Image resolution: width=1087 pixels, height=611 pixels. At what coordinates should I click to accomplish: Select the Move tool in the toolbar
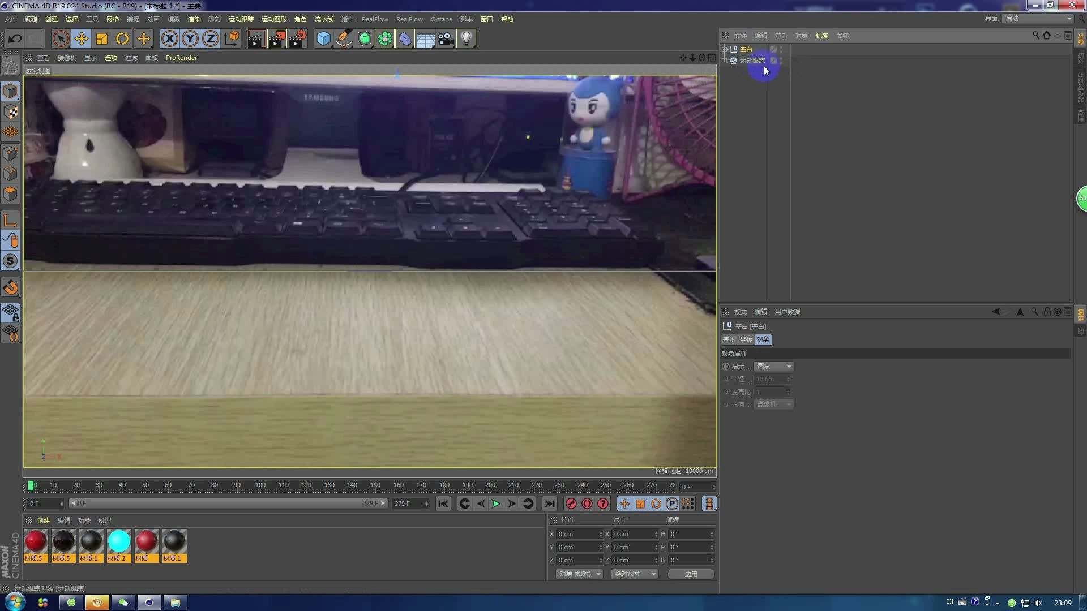pyautogui.click(x=81, y=38)
